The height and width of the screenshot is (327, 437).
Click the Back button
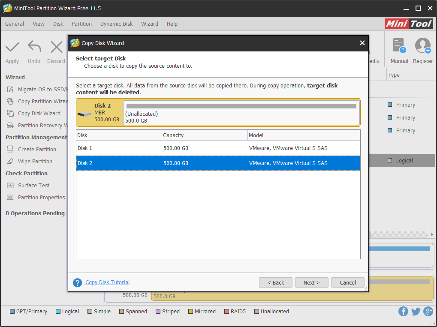coord(276,282)
